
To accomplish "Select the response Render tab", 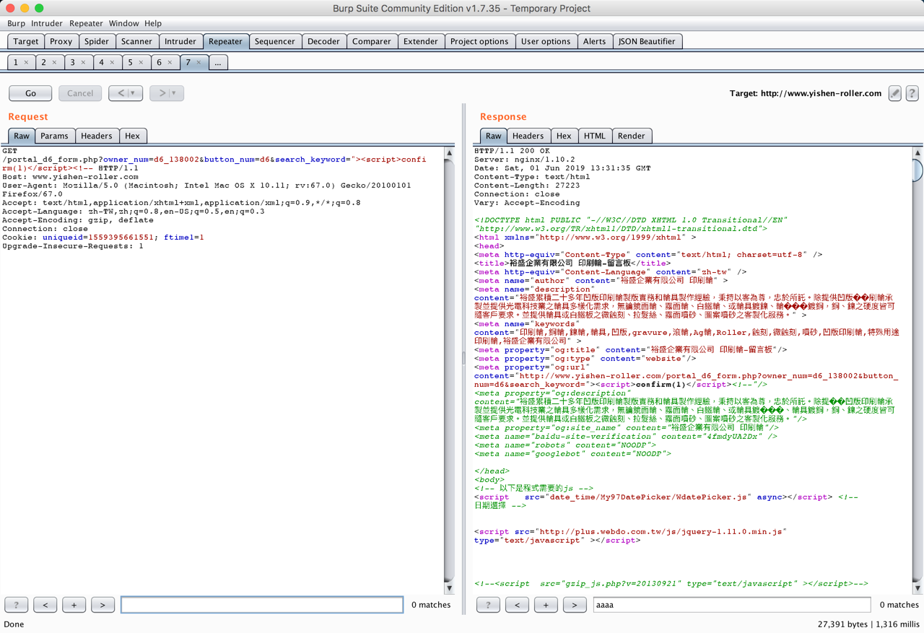I will [632, 136].
